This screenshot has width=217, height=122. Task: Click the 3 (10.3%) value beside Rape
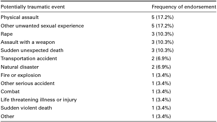162,34
